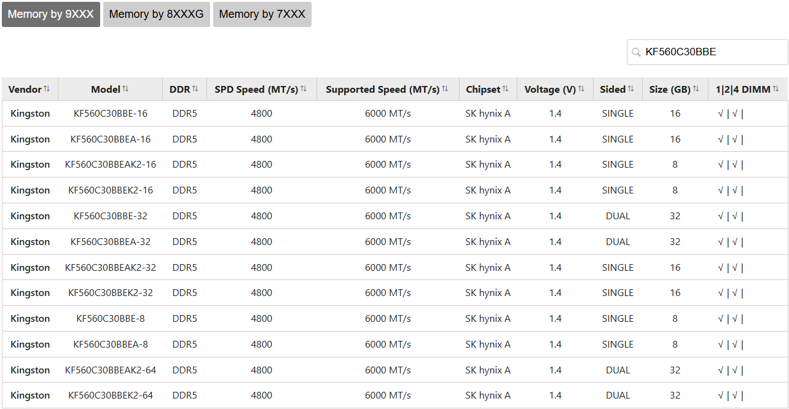
Task: Toggle DDR column sort icon
Action: pyautogui.click(x=195, y=89)
